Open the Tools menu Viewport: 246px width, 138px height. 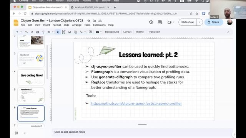pyautogui.click(x=87, y=25)
